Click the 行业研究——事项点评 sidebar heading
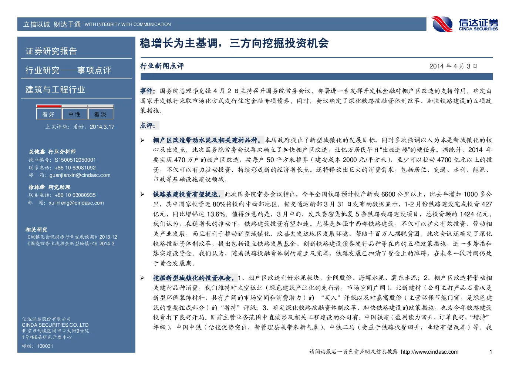 68,70
